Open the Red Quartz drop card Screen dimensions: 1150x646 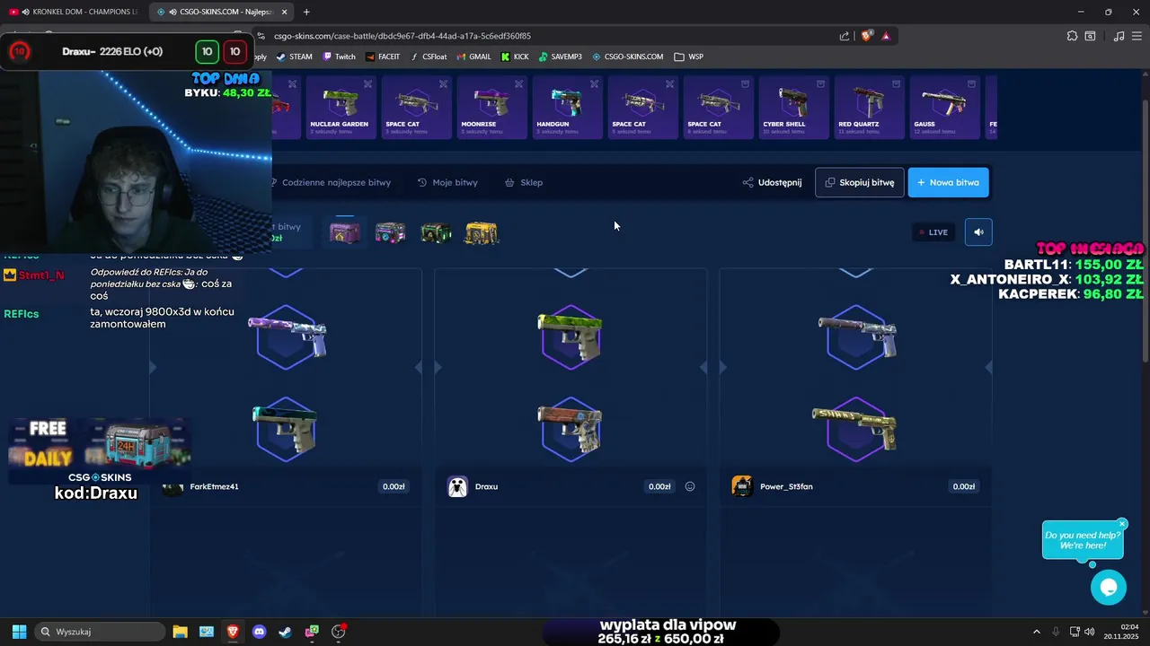(868, 108)
